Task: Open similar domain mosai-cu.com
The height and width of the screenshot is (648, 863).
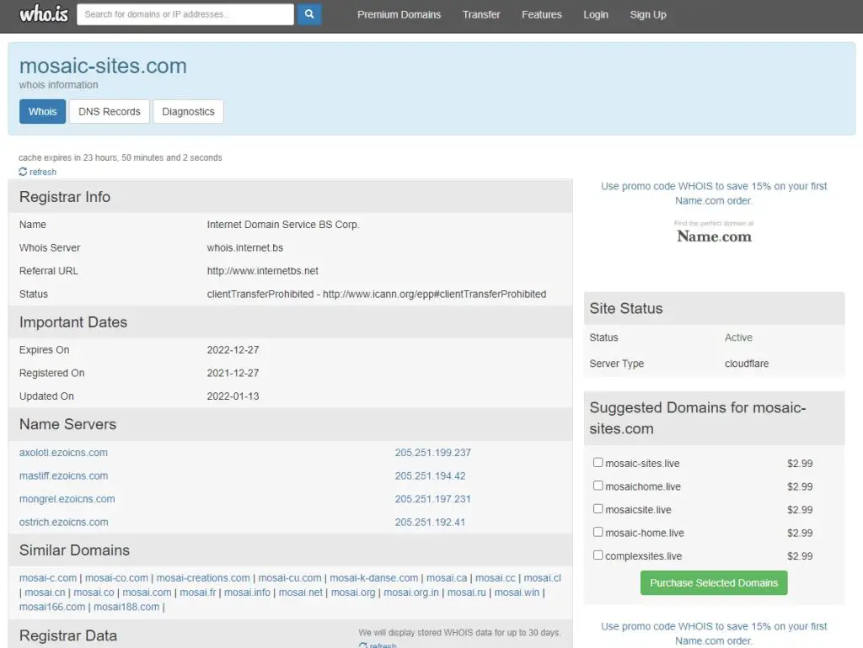Action: 290,577
